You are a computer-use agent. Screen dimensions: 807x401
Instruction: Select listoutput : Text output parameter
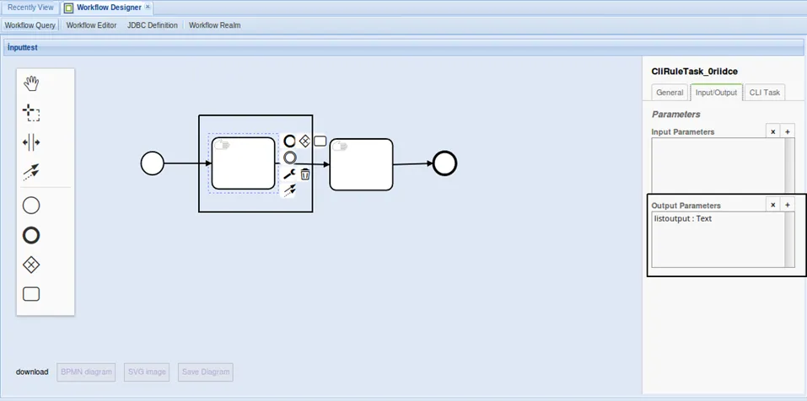(x=683, y=218)
